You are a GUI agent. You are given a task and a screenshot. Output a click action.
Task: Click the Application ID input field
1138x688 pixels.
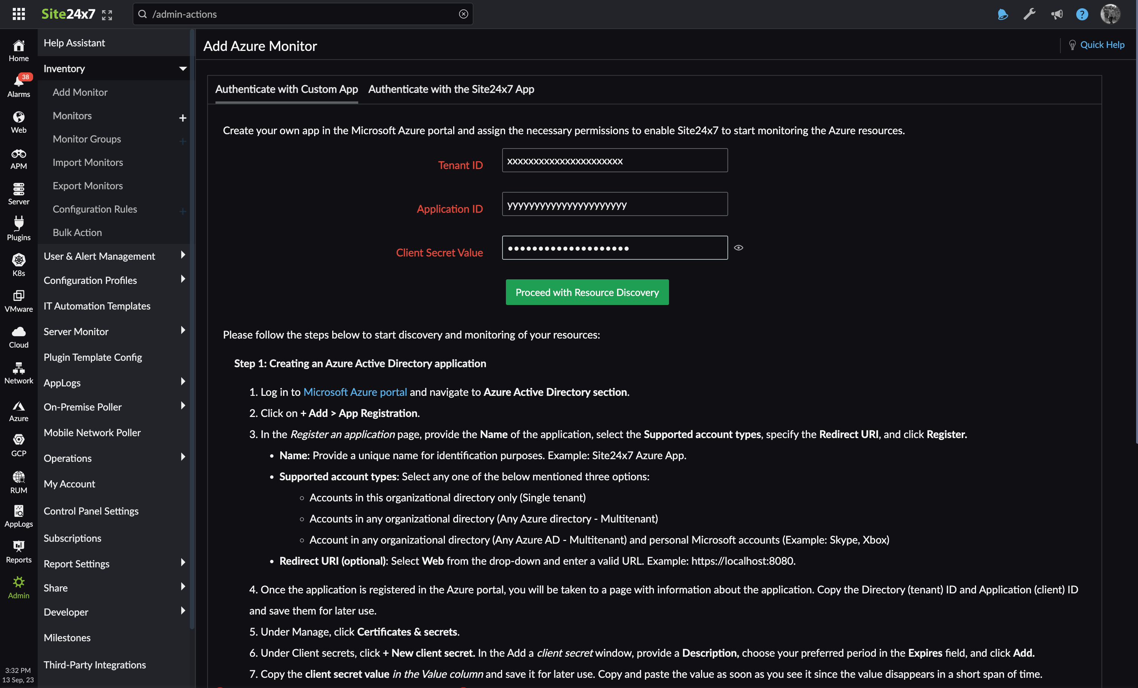[x=615, y=204]
